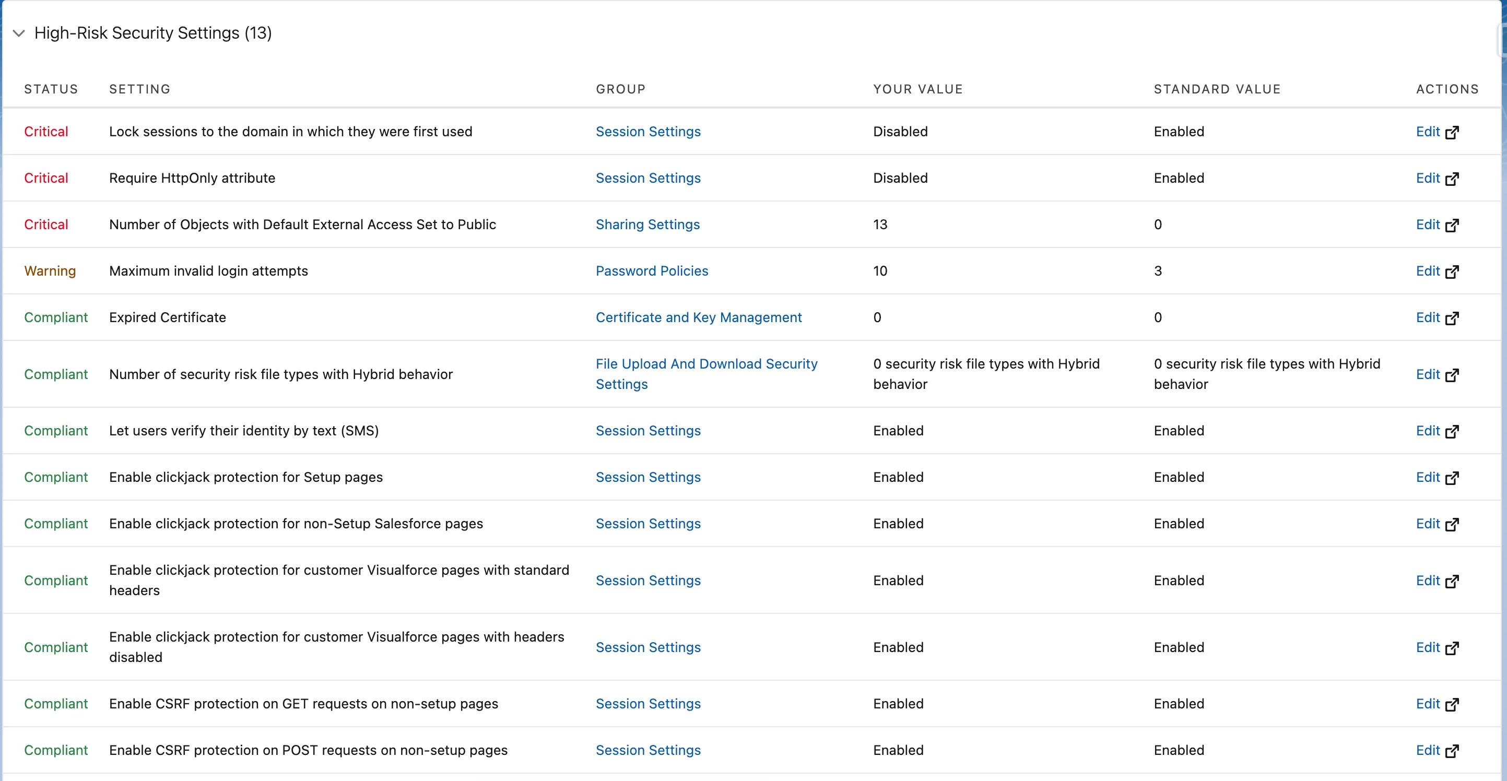
Task: Collapse the High-Risk Security Settings section
Action: point(19,33)
